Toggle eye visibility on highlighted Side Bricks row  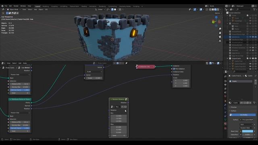coord(250,37)
